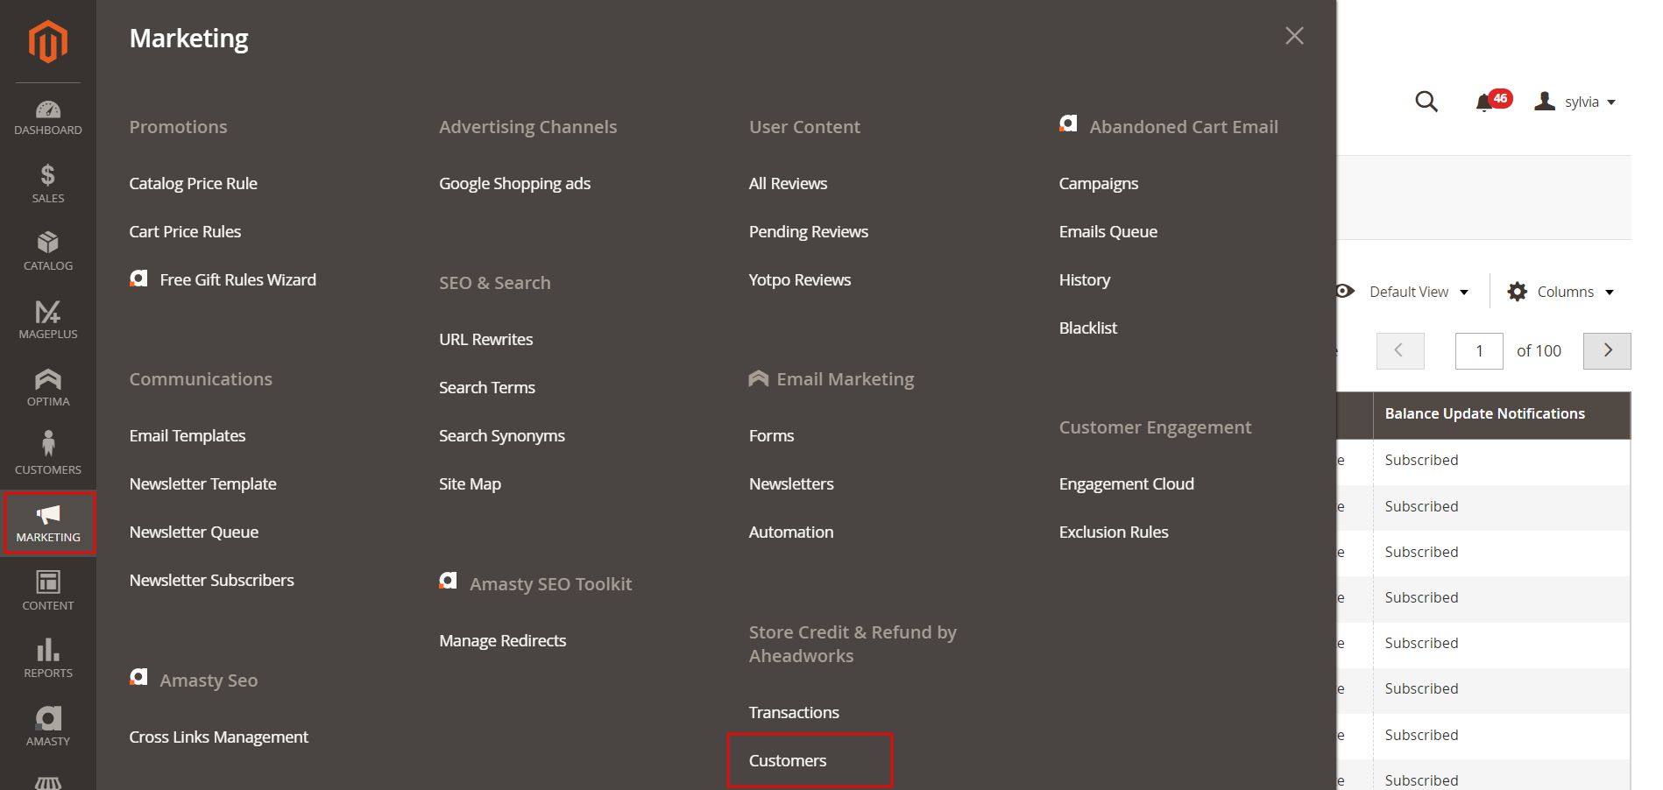Open Automation under Email Marketing
The image size is (1663, 790).
pyautogui.click(x=791, y=532)
